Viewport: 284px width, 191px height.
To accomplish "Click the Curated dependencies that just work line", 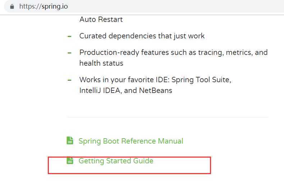I will (142, 36).
